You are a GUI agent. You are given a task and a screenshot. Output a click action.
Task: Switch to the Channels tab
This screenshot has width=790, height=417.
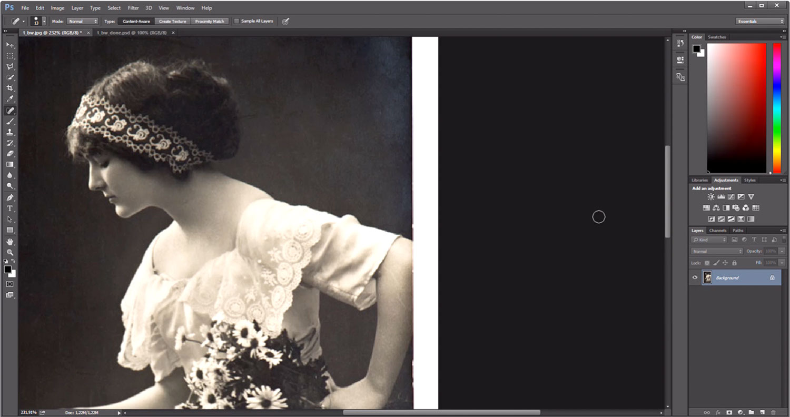(x=717, y=231)
